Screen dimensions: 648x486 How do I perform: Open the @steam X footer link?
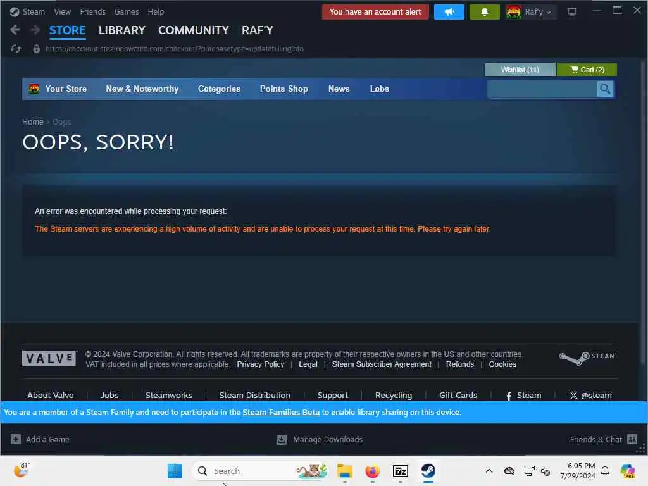[590, 395]
